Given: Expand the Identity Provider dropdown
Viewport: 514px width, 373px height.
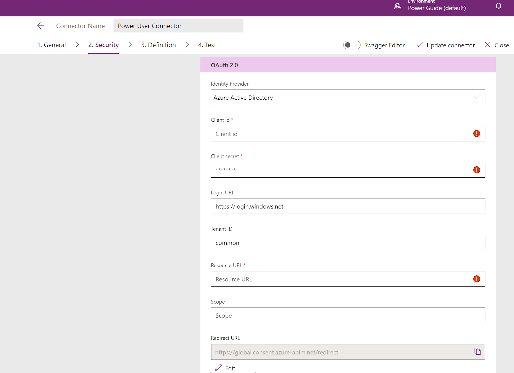Looking at the screenshot, I should click(x=477, y=97).
